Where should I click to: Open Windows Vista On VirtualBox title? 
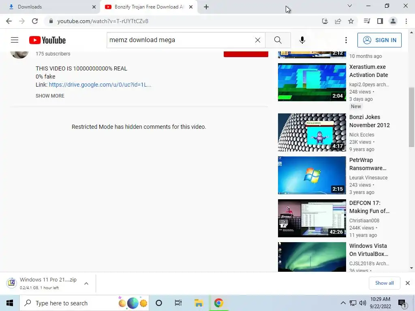click(x=369, y=250)
